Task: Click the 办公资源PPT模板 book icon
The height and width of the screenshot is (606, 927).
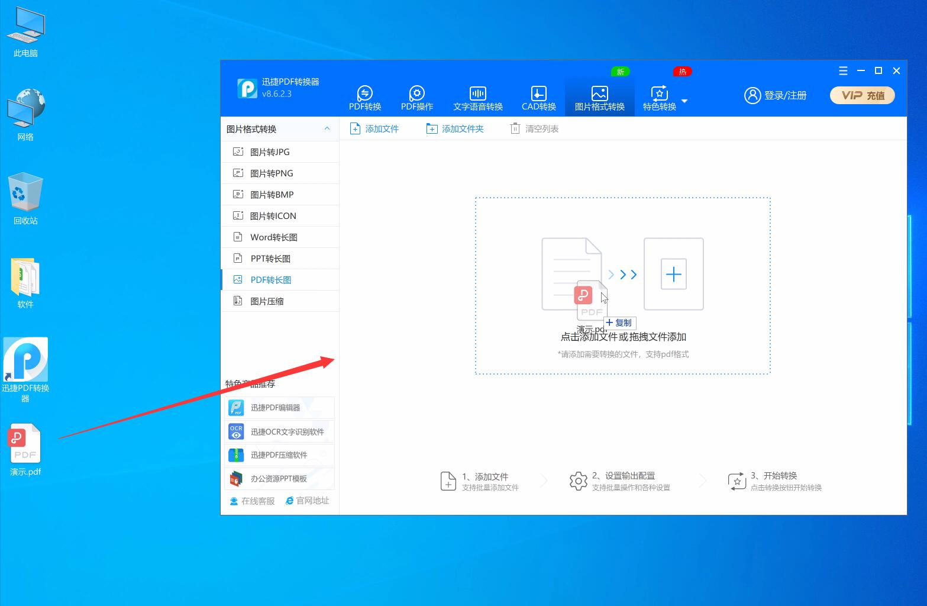Action: tap(236, 478)
